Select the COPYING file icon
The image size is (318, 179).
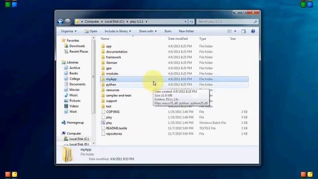(103, 112)
